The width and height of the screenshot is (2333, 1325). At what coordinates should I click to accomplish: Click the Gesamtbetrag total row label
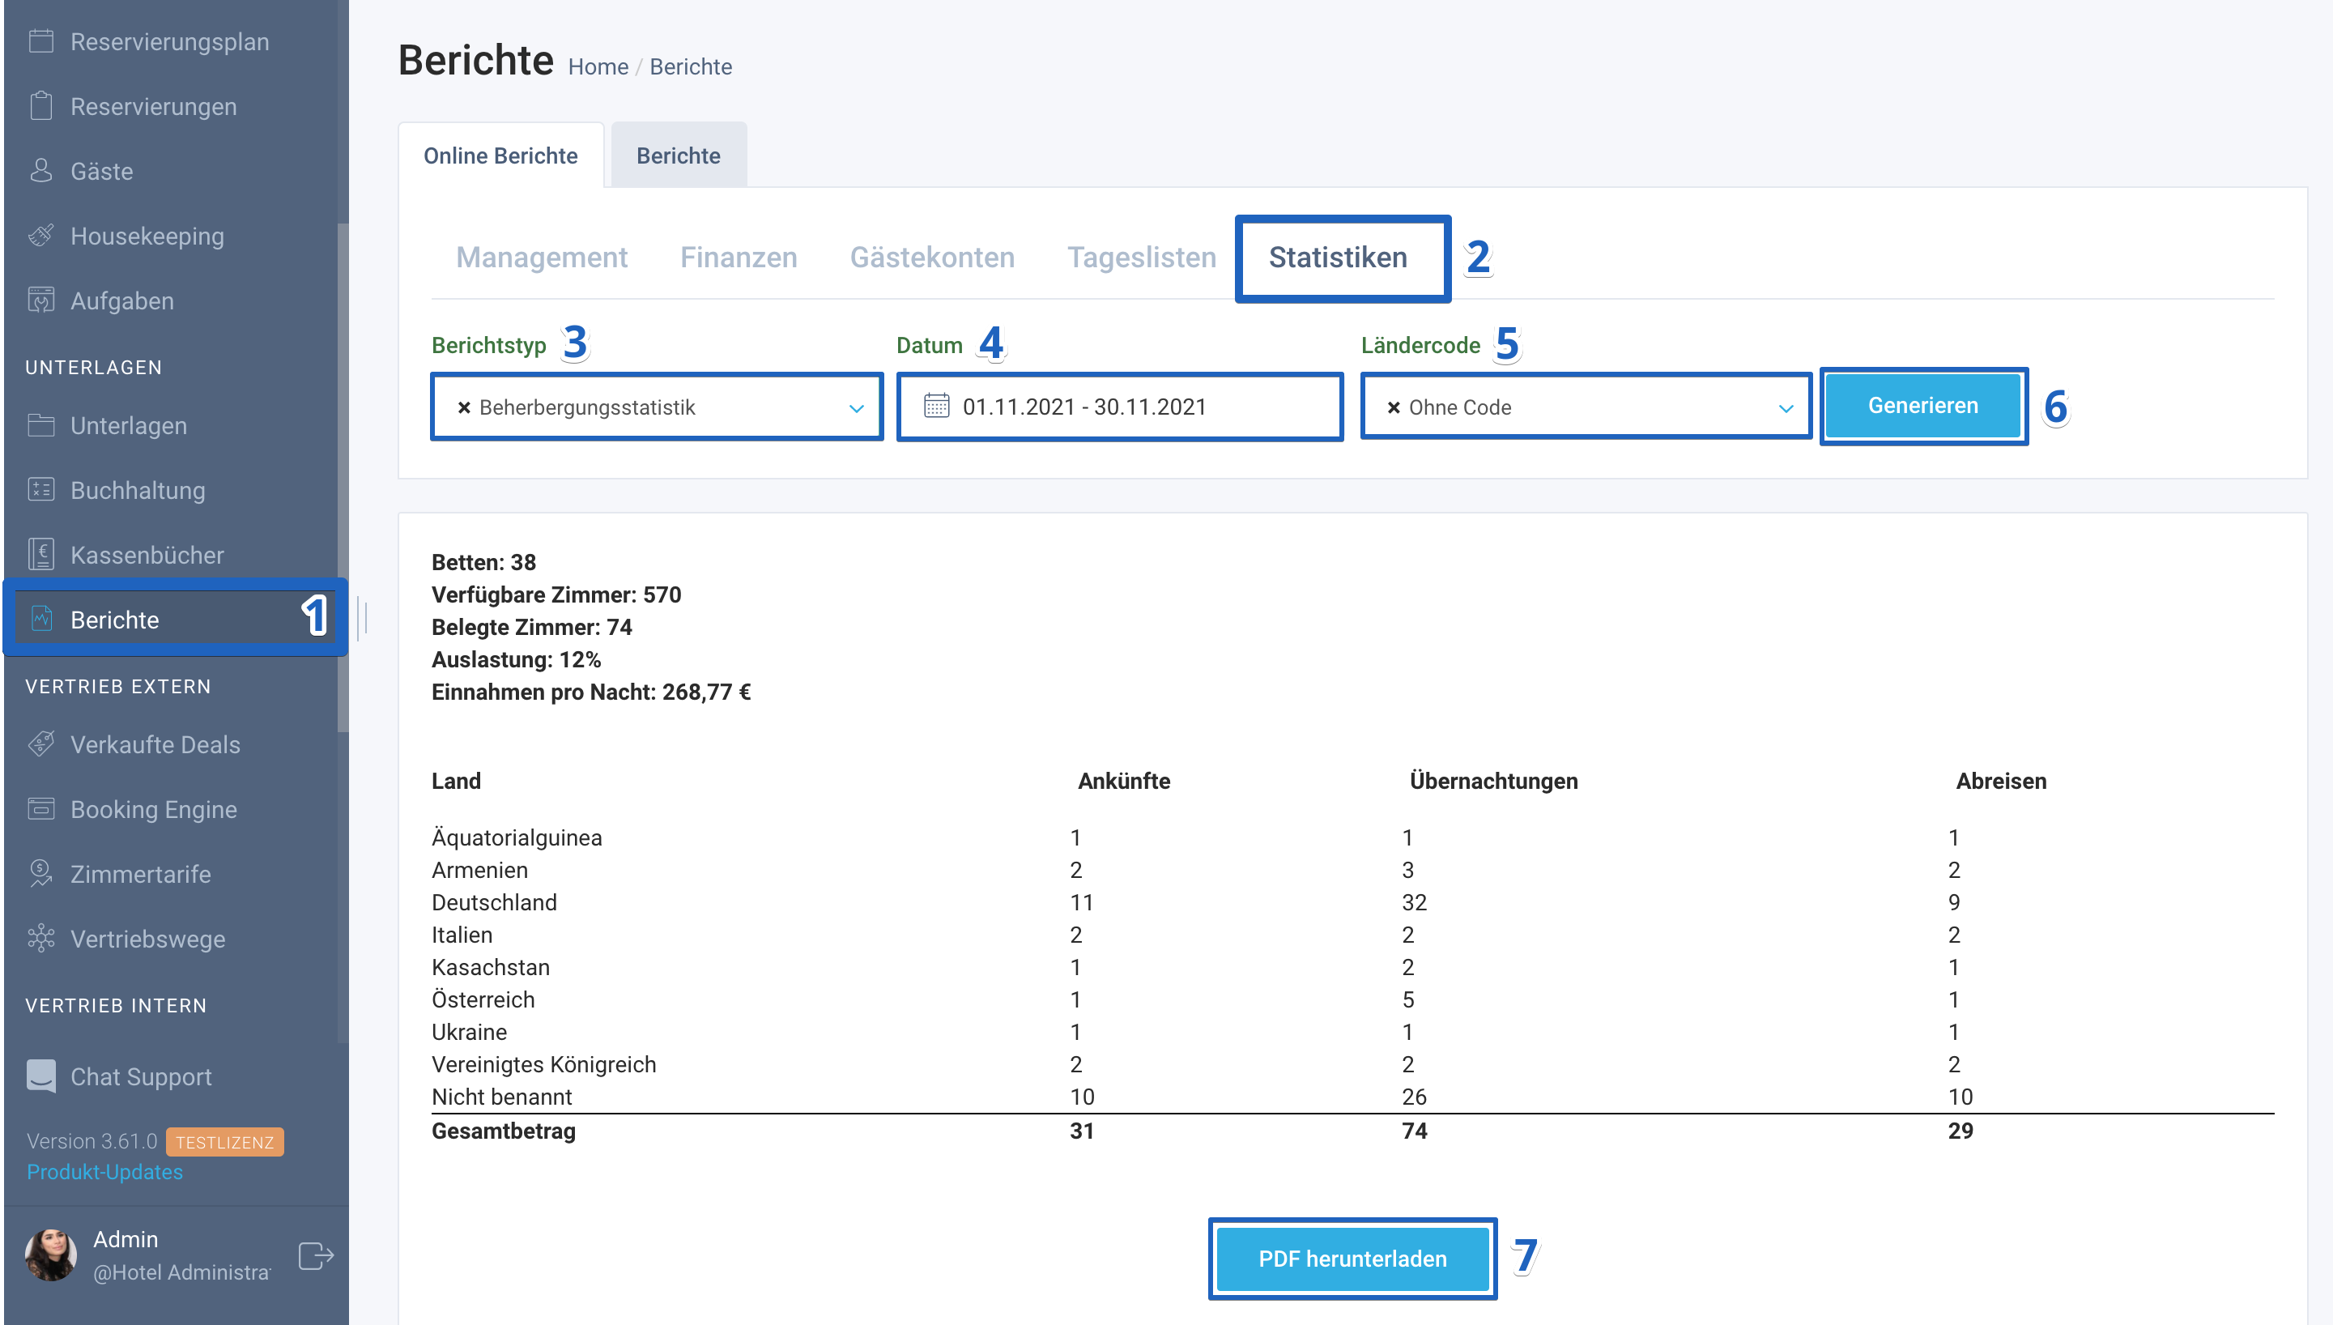503,1131
